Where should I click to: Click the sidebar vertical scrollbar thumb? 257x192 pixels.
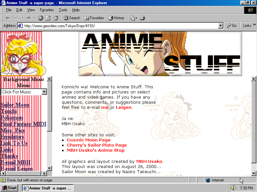(x=49, y=106)
